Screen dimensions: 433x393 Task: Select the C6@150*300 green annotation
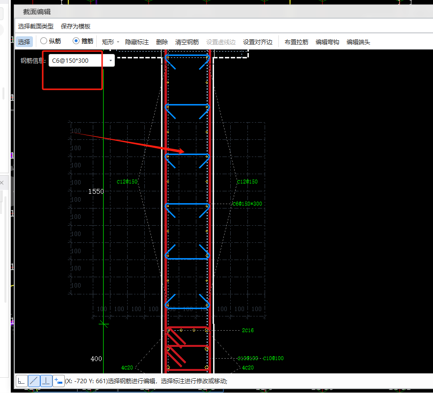pos(247,204)
